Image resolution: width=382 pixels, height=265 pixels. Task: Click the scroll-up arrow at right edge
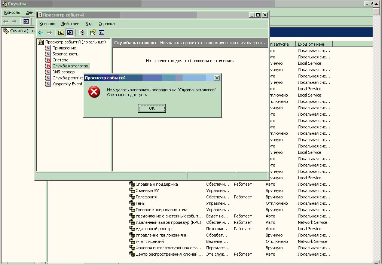coord(376,4)
